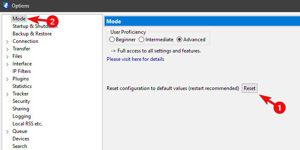The image size is (300, 150).
Task: Open the Logging settings
Action: pos(22,116)
